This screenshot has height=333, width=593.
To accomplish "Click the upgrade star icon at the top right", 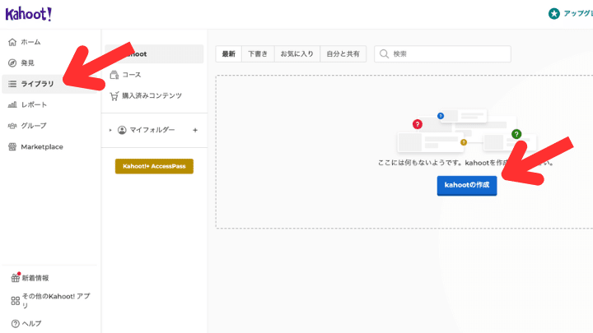I will point(554,14).
